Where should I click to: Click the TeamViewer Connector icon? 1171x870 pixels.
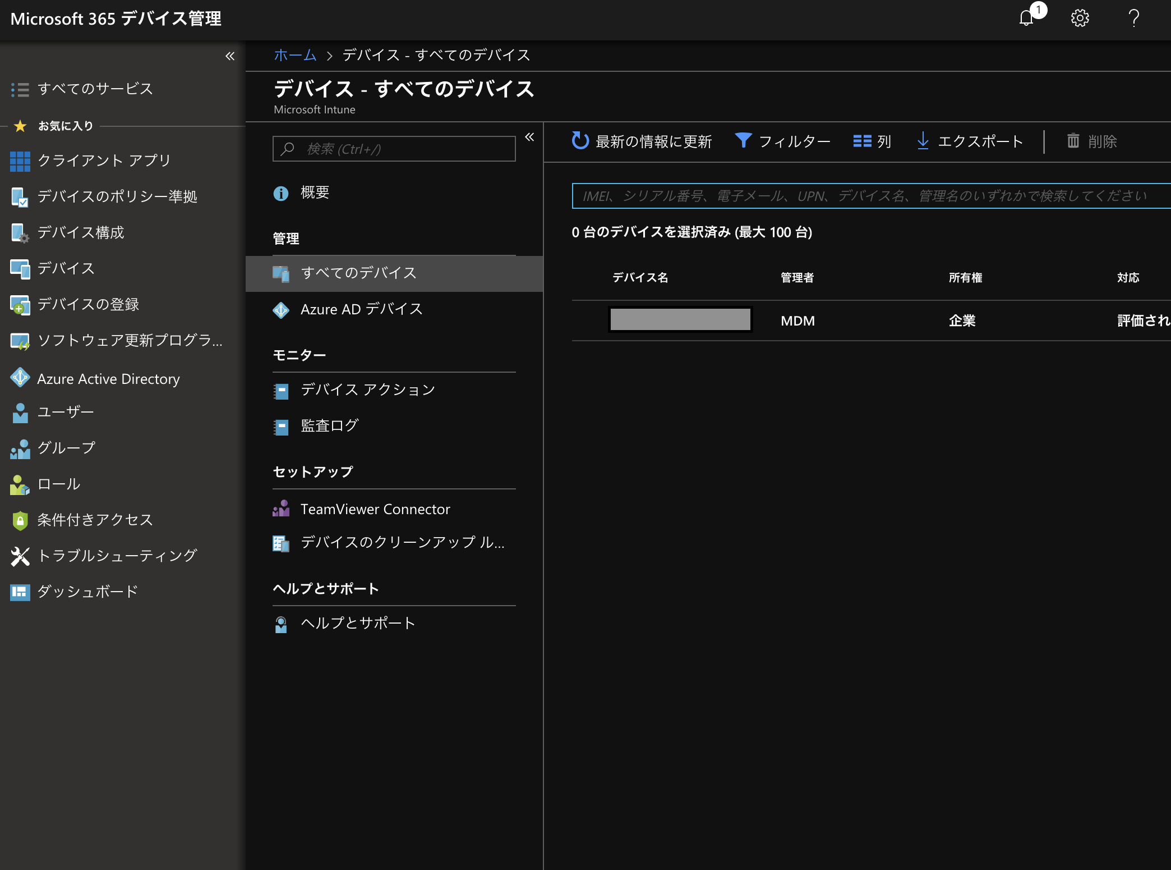click(x=281, y=509)
